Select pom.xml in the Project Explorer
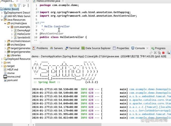The image size is (171, 126). point(13,80)
